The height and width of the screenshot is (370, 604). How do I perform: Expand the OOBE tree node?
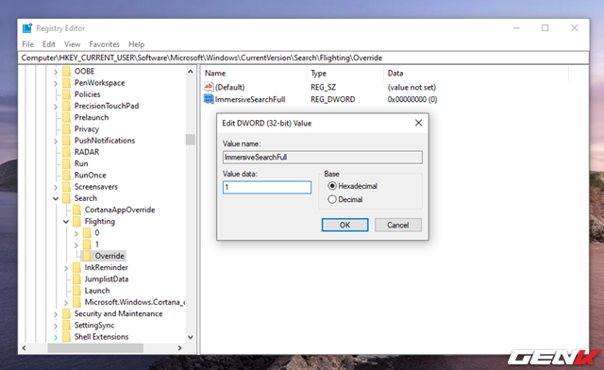pyautogui.click(x=56, y=72)
